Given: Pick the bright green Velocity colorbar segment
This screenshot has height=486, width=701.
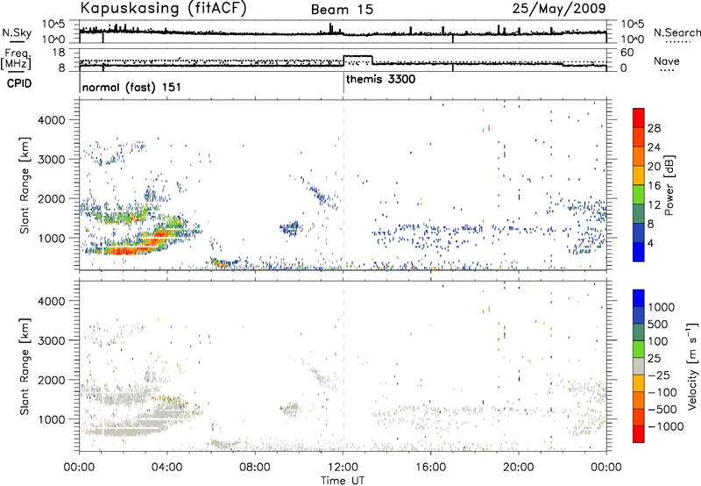Looking at the screenshot, I should click(x=639, y=349).
